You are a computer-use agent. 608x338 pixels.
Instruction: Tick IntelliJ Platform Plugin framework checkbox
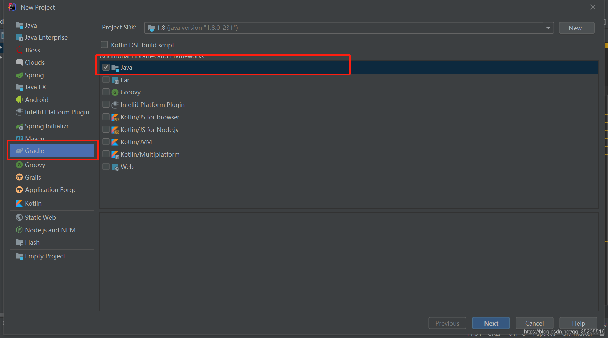(x=106, y=104)
